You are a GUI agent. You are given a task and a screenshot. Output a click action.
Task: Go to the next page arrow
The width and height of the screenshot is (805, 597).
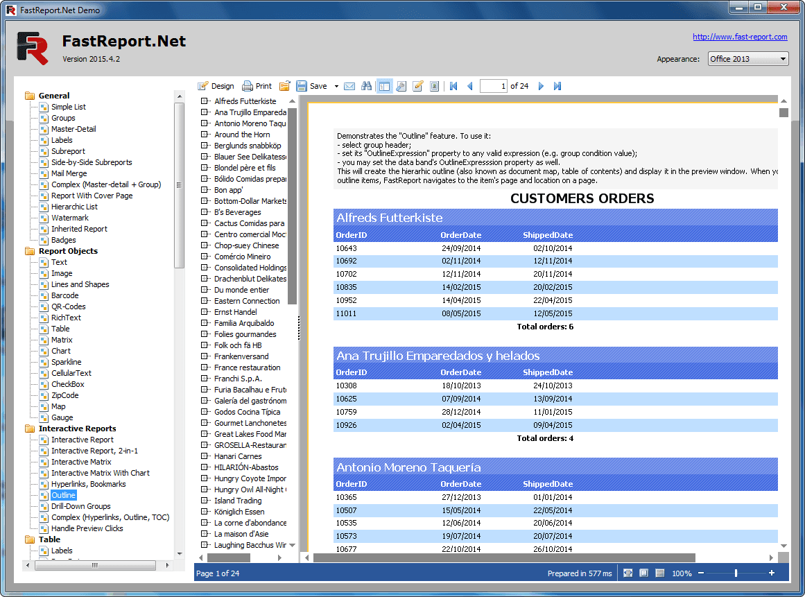(x=541, y=86)
